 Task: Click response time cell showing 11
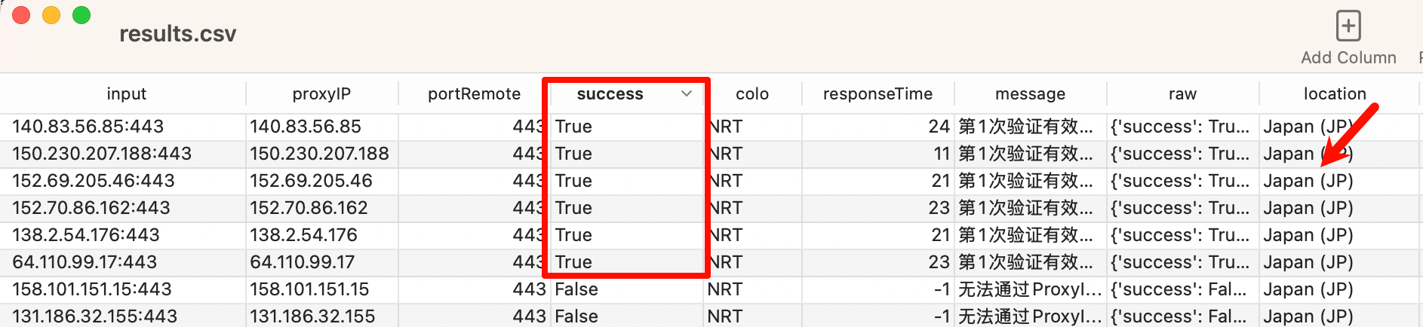941,154
